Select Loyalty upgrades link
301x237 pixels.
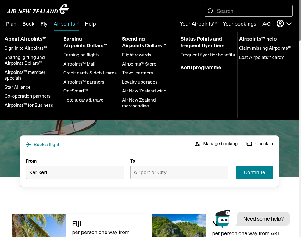[140, 82]
